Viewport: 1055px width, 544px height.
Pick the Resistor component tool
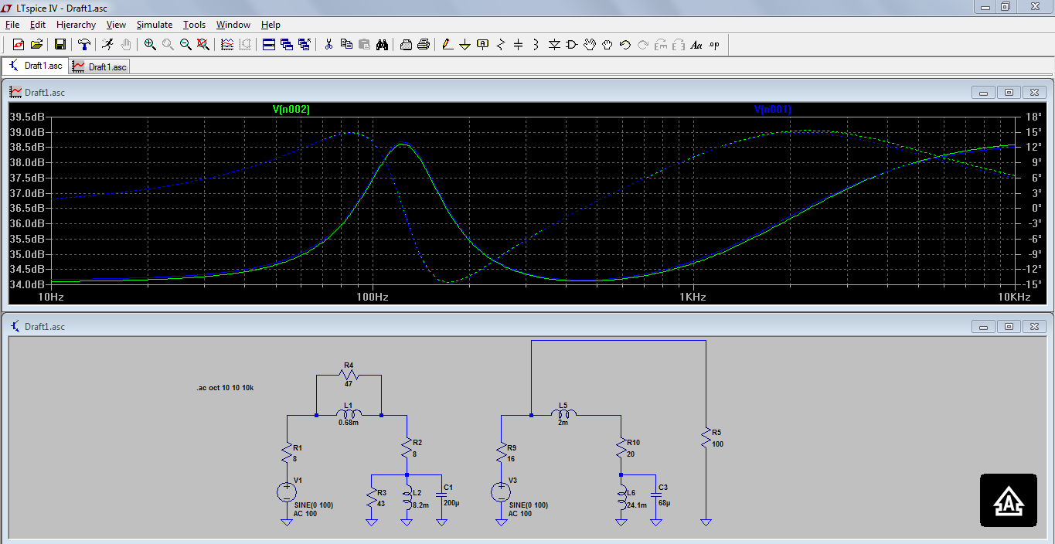[x=500, y=45]
